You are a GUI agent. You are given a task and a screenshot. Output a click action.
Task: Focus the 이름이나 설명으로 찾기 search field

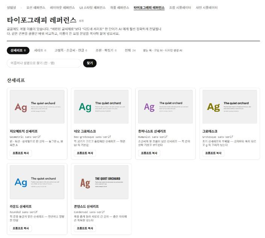click(x=44, y=63)
